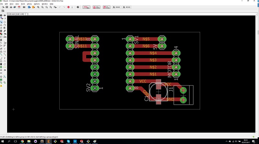Open the Windows Start menu
259x144 pixels.
pos(3,141)
